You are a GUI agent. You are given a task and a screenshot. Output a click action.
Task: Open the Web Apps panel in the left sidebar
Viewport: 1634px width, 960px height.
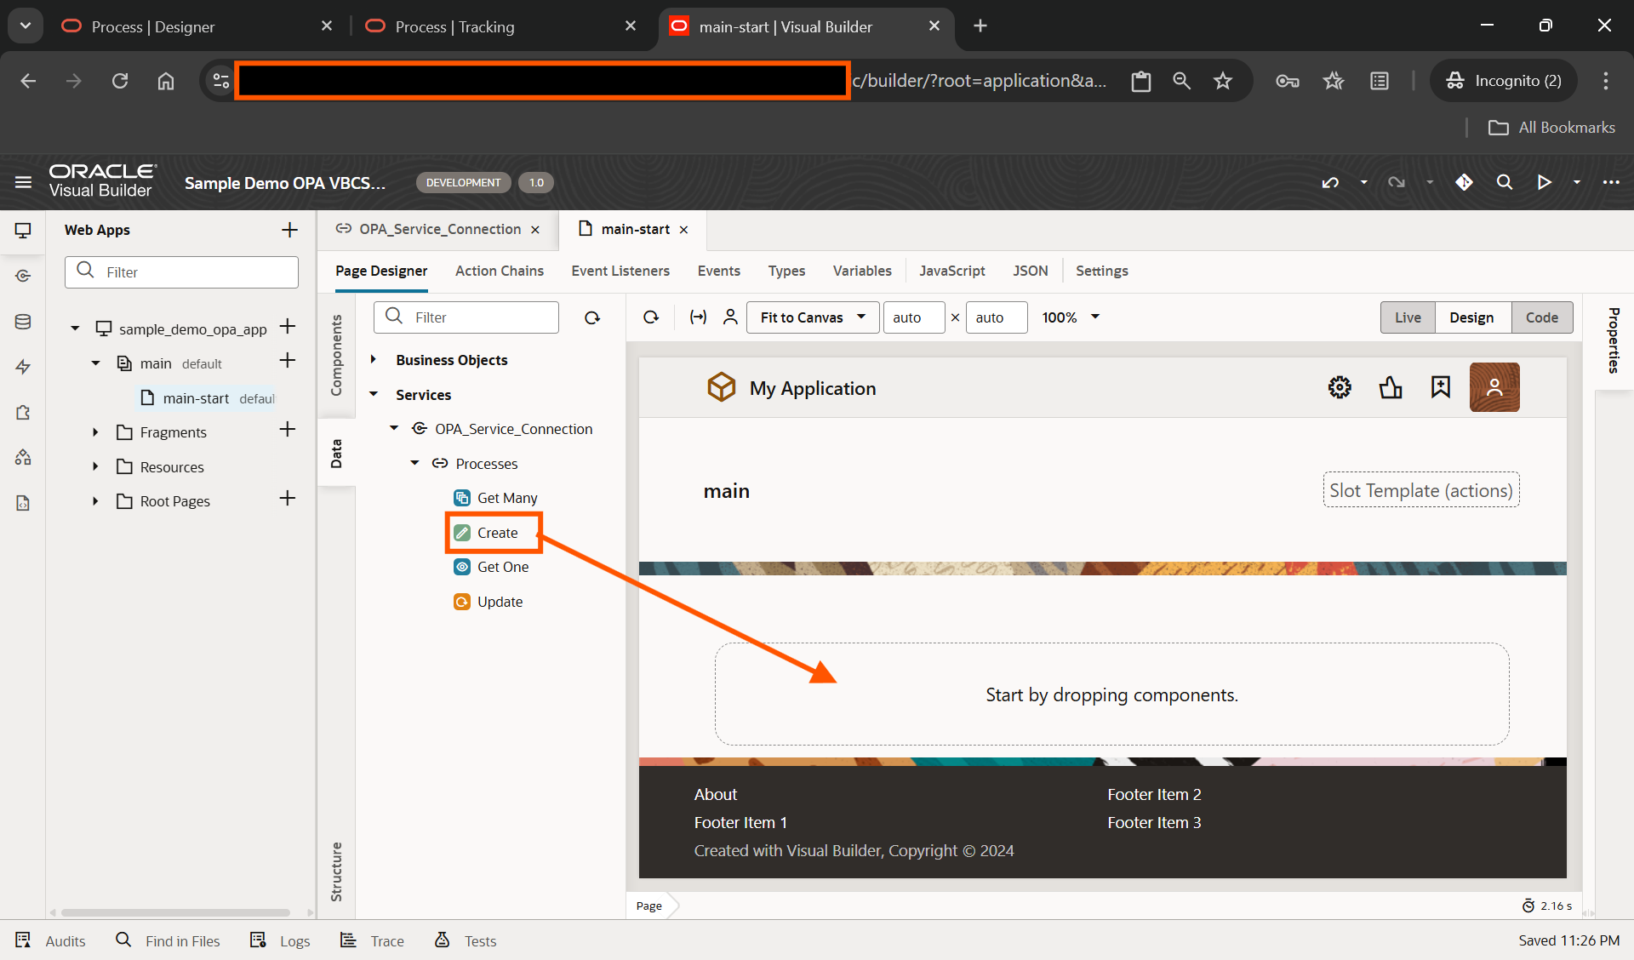(23, 230)
